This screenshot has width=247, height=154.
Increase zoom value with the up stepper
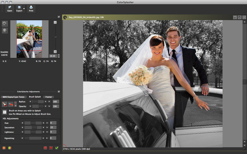point(59,55)
